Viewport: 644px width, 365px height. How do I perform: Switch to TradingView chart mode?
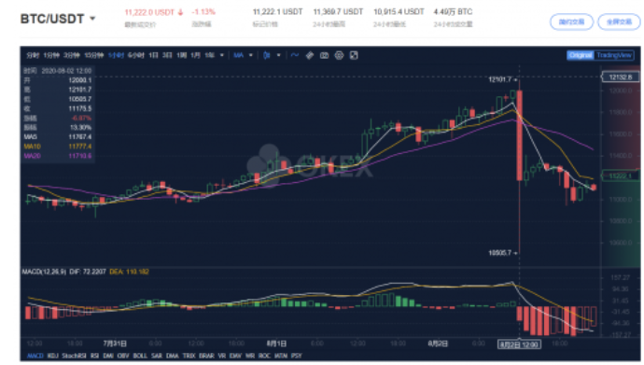pos(613,55)
